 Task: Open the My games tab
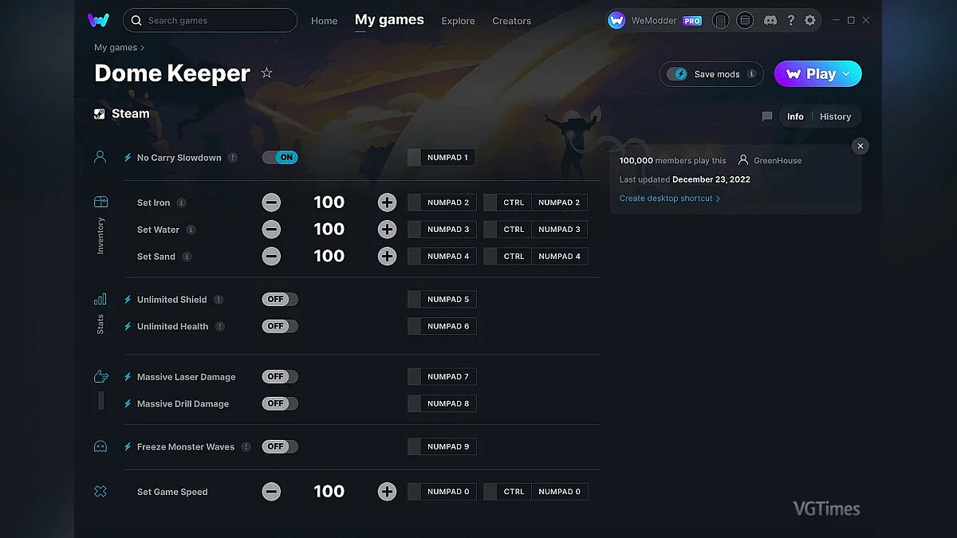(x=389, y=20)
